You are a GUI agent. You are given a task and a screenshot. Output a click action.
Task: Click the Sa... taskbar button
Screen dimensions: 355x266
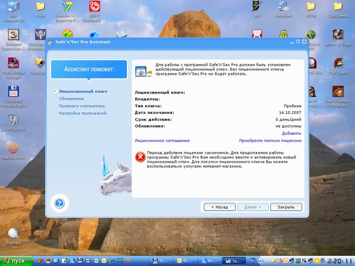tap(233, 261)
